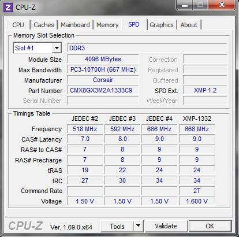
Task: Click the Slot #1 combo box
Action: pos(38,48)
